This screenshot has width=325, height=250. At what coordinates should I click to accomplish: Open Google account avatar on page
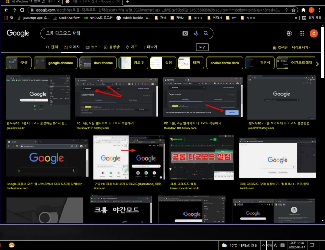[x=313, y=33]
